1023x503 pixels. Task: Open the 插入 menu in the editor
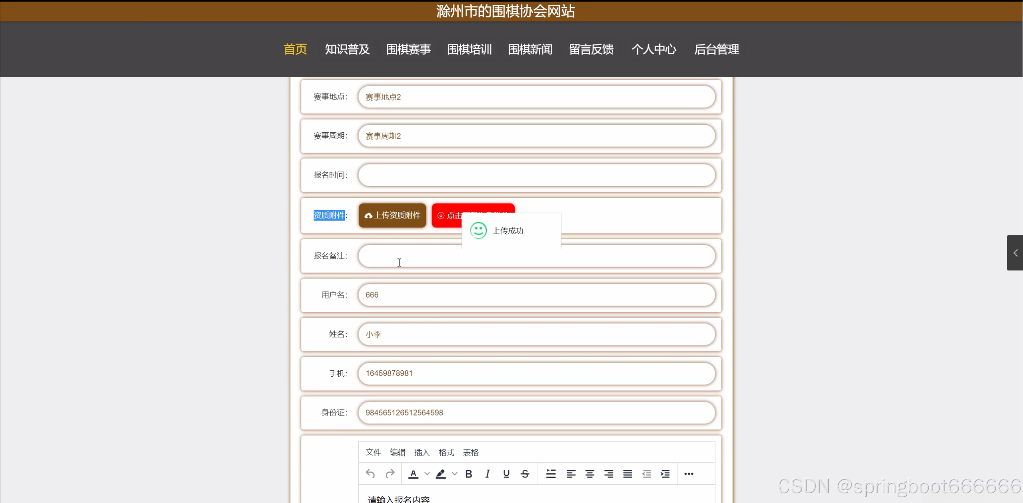422,452
